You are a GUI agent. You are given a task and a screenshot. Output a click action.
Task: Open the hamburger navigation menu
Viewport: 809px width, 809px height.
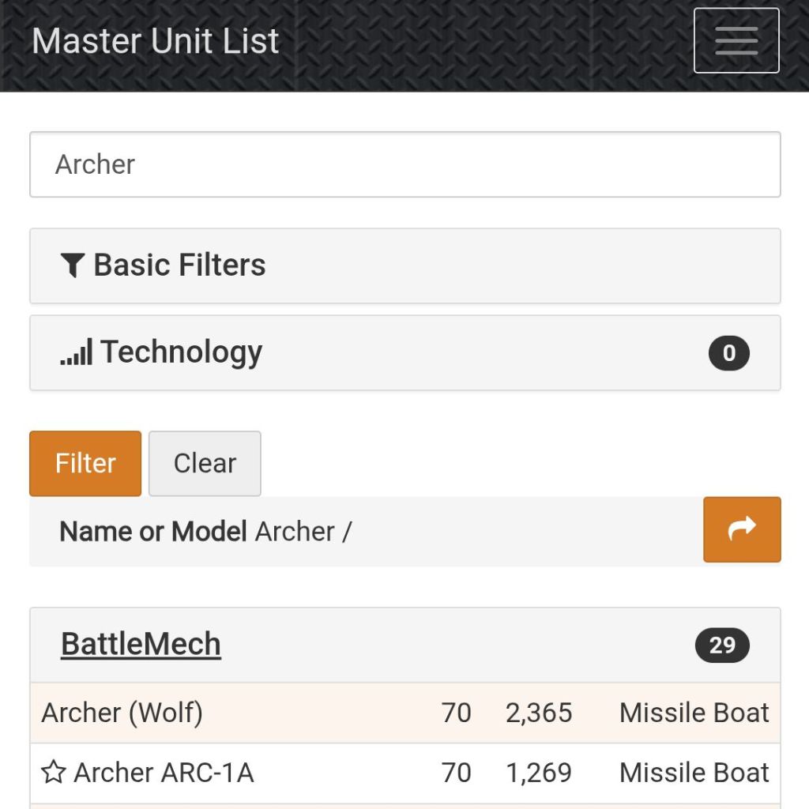pyautogui.click(x=736, y=40)
